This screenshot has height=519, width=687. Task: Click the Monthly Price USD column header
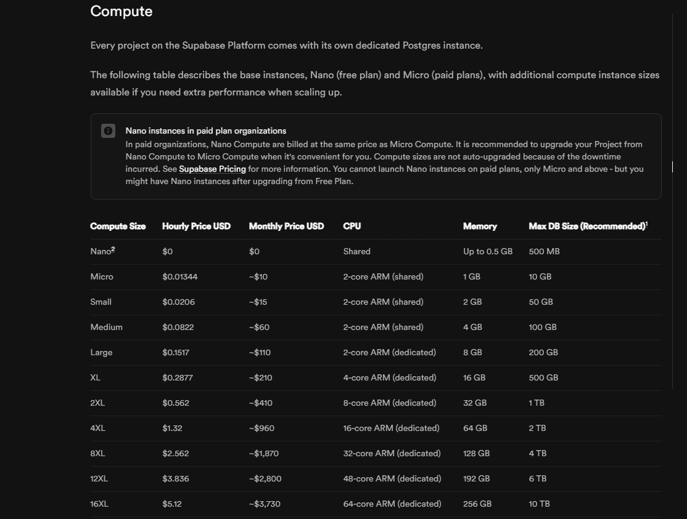287,226
